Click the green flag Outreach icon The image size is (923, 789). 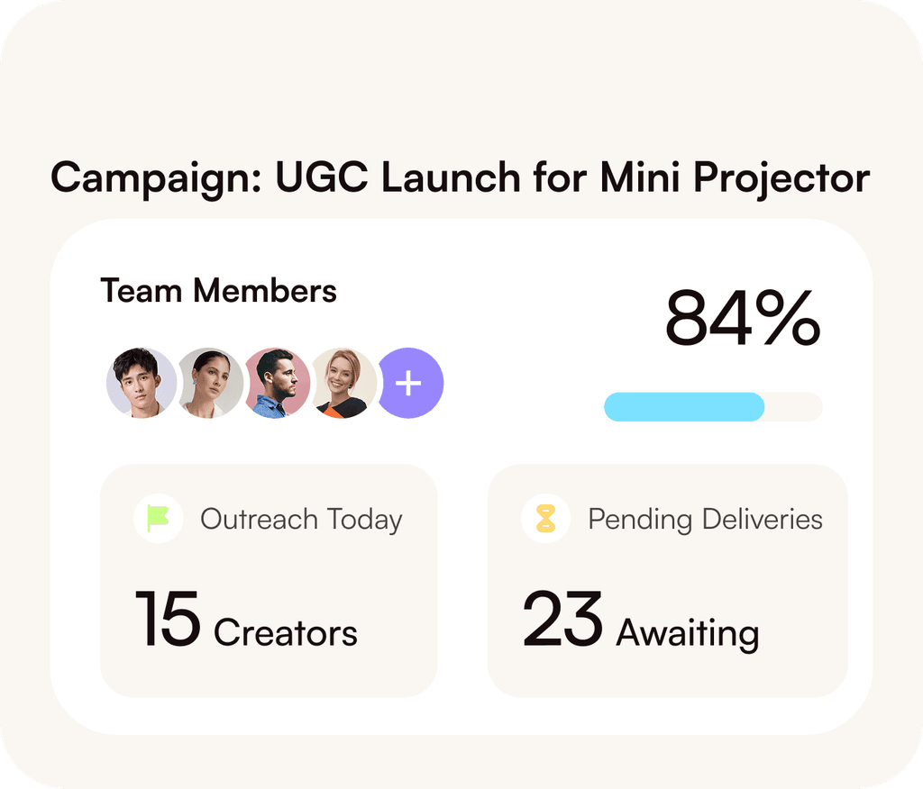pos(159,519)
